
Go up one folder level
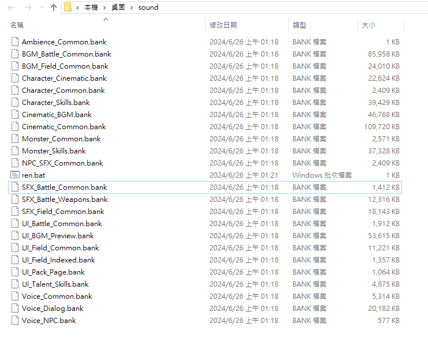54,7
